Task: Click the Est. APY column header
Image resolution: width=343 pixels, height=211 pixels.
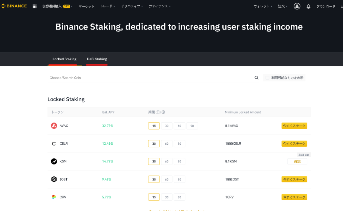Action: tap(108, 112)
